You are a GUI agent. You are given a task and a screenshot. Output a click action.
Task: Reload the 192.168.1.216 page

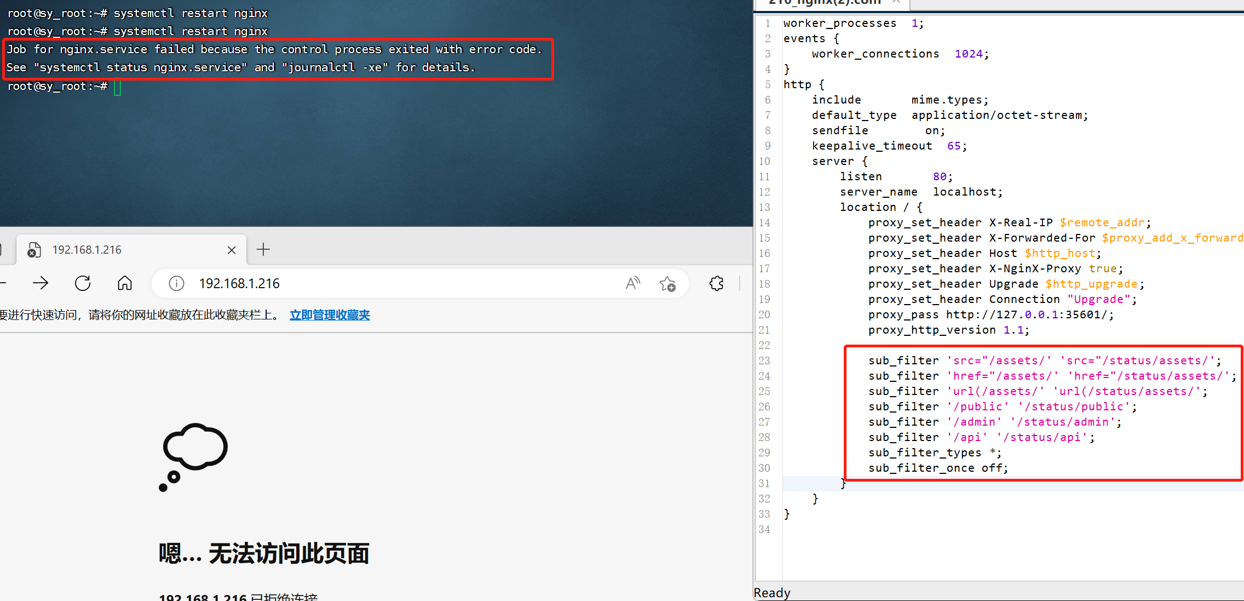click(x=83, y=283)
